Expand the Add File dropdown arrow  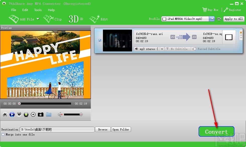point(38,19)
